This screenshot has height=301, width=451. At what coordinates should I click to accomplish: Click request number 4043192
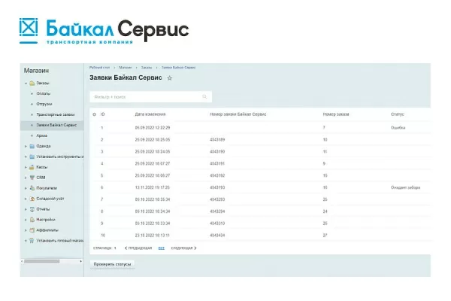coord(217,175)
